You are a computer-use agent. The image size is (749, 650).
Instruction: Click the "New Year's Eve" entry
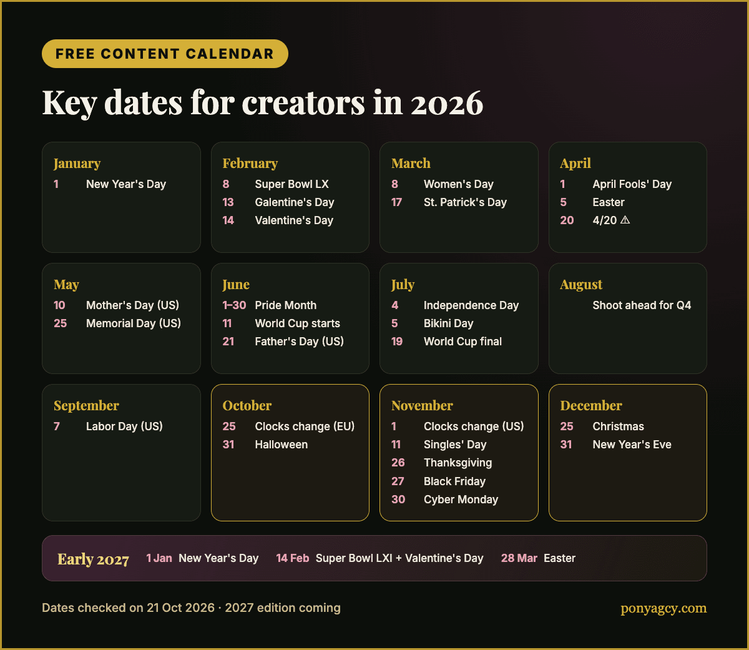[x=632, y=445]
